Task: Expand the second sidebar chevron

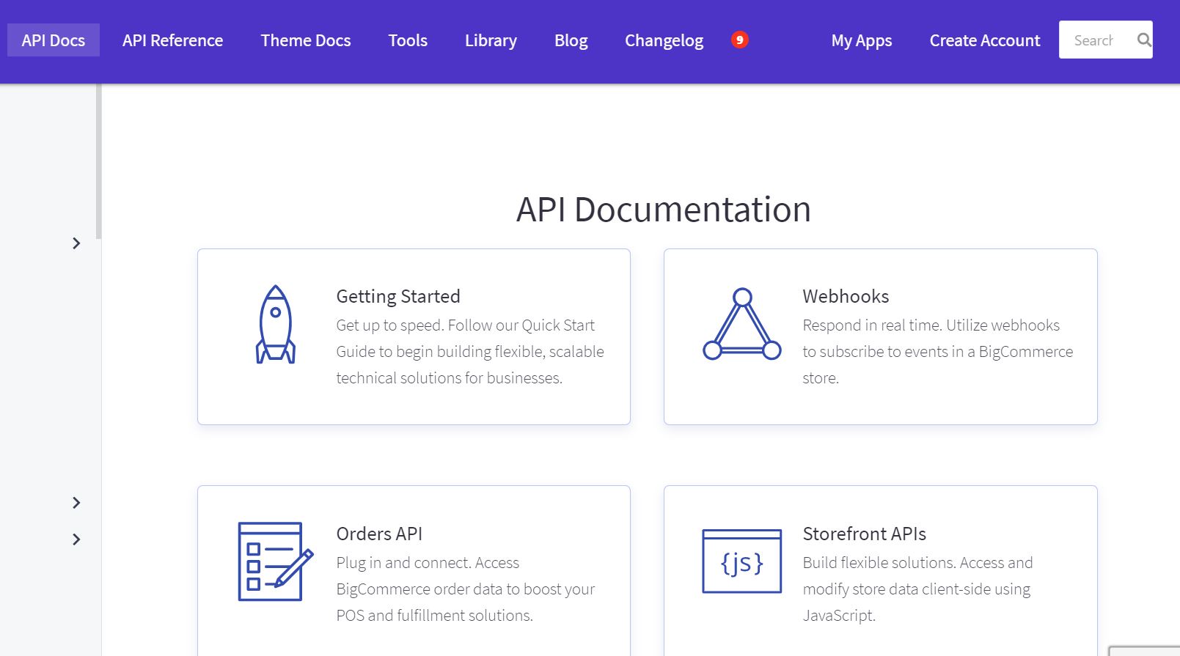Action: pos(76,503)
